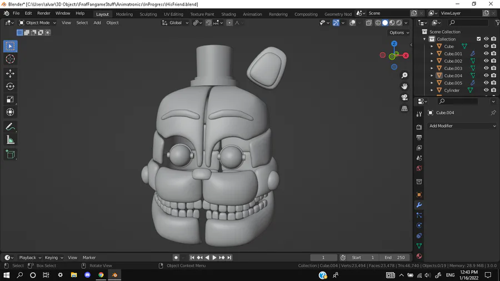Open the Output properties tab
The image size is (500, 281).
[419, 137]
